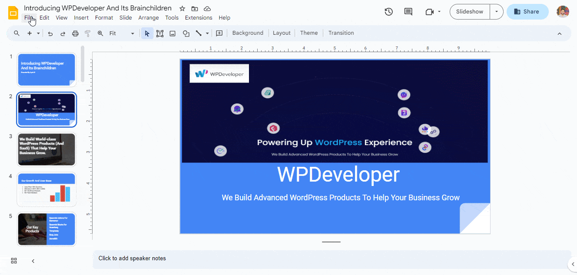This screenshot has height=275, width=577.
Task: Click the Background button
Action: point(248,33)
